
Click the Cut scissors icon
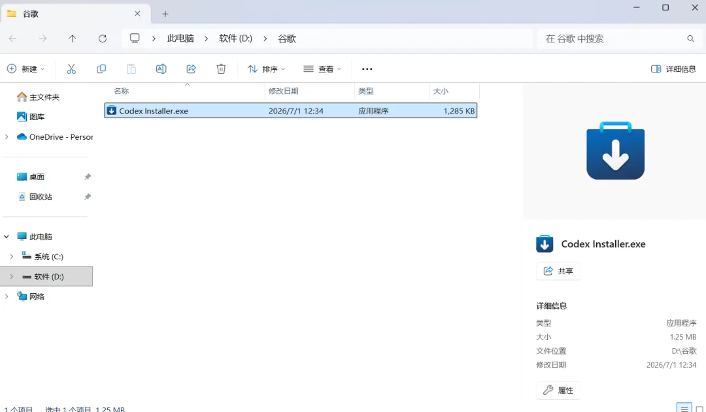click(x=71, y=69)
